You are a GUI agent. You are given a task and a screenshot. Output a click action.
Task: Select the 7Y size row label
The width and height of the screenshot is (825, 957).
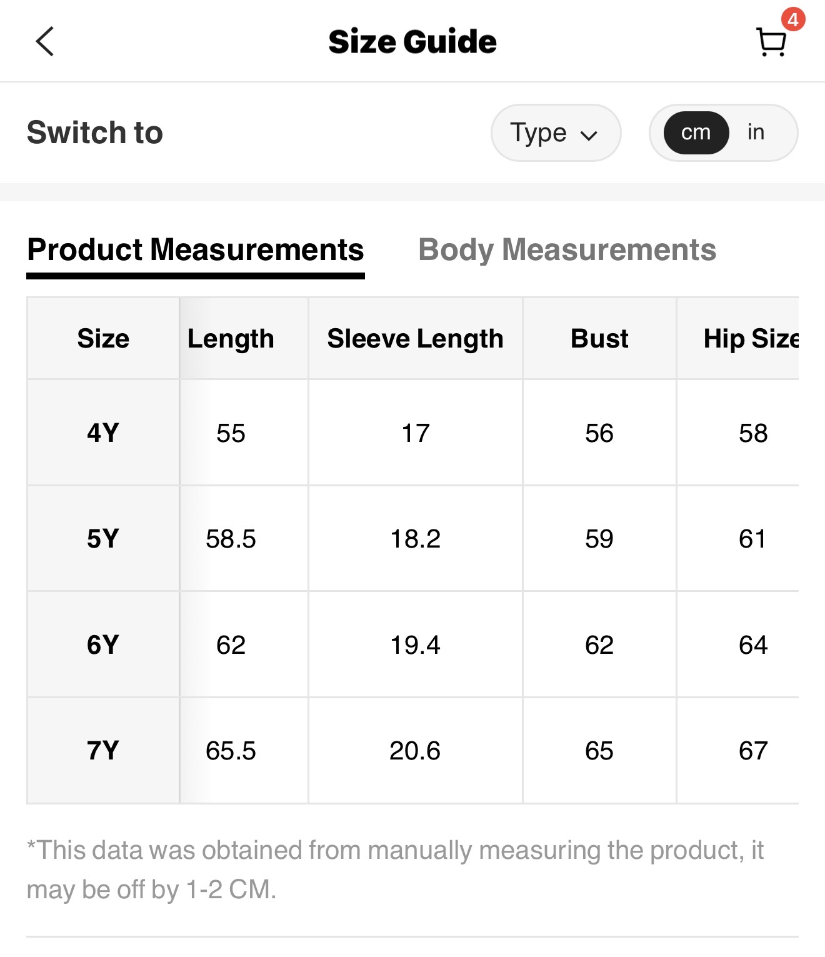[x=103, y=750]
